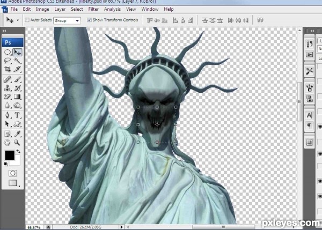Image resolution: width=322 pixels, height=230 pixels.
Task: Swap foreground and background colors
Action: click(x=18, y=151)
